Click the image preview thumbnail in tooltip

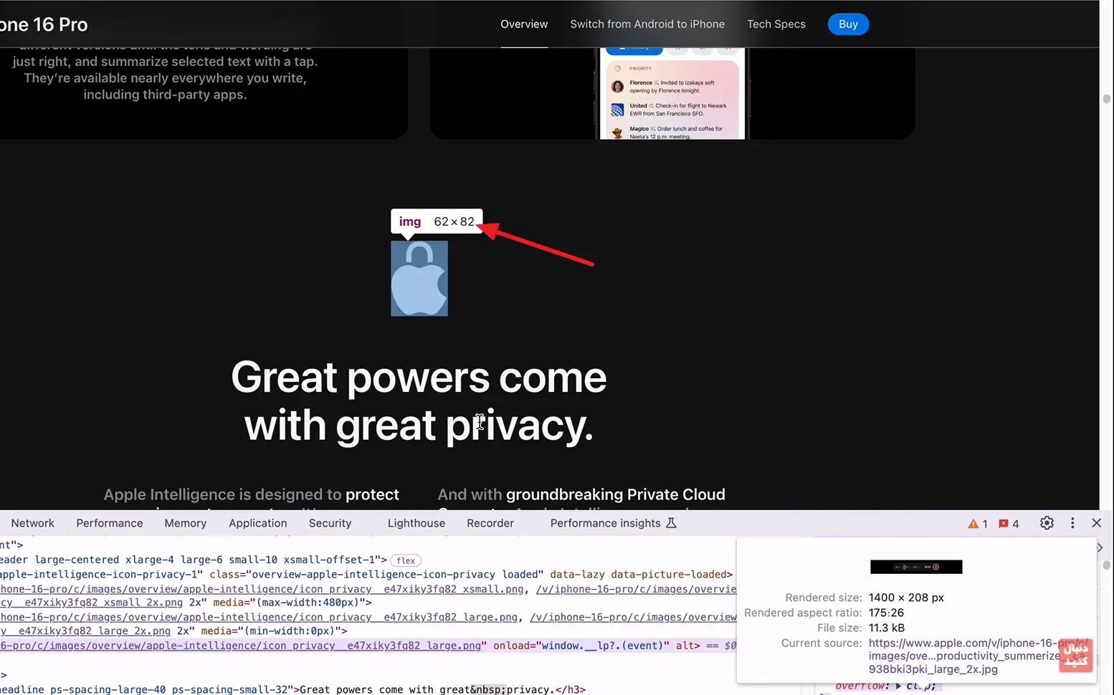tap(916, 567)
